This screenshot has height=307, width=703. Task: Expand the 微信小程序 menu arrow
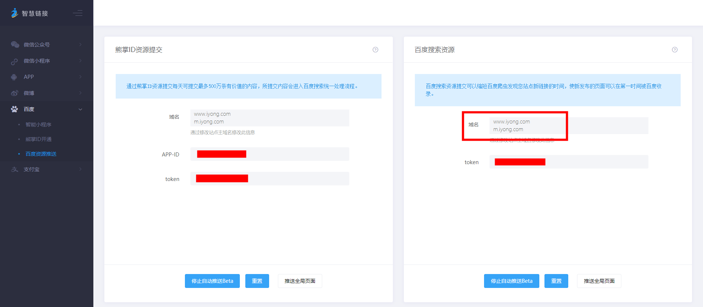tap(81, 61)
